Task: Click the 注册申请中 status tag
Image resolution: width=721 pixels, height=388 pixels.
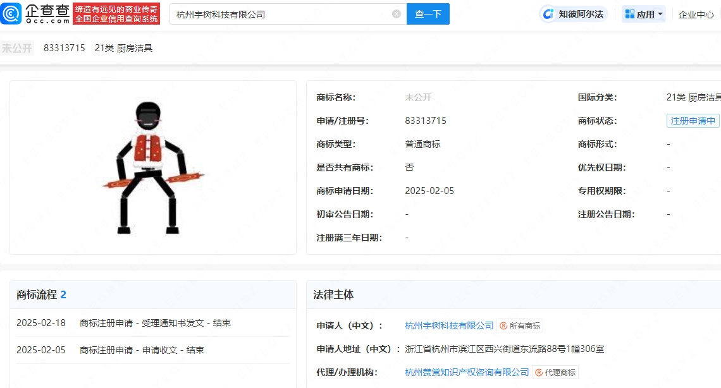Action: tap(693, 121)
